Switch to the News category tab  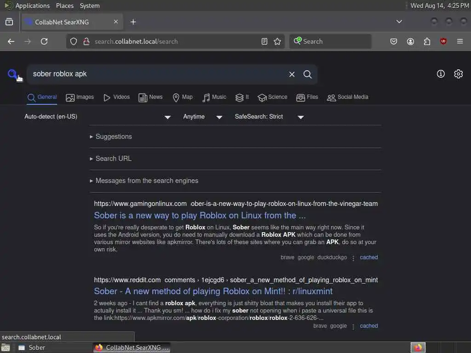point(150,97)
